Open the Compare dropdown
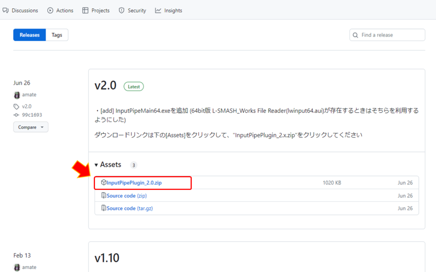Viewport: 436px width, 272px height. point(31,127)
